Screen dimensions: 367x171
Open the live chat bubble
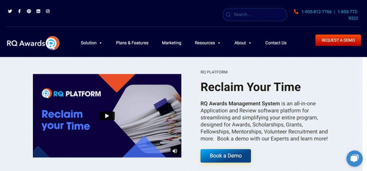tap(354, 158)
